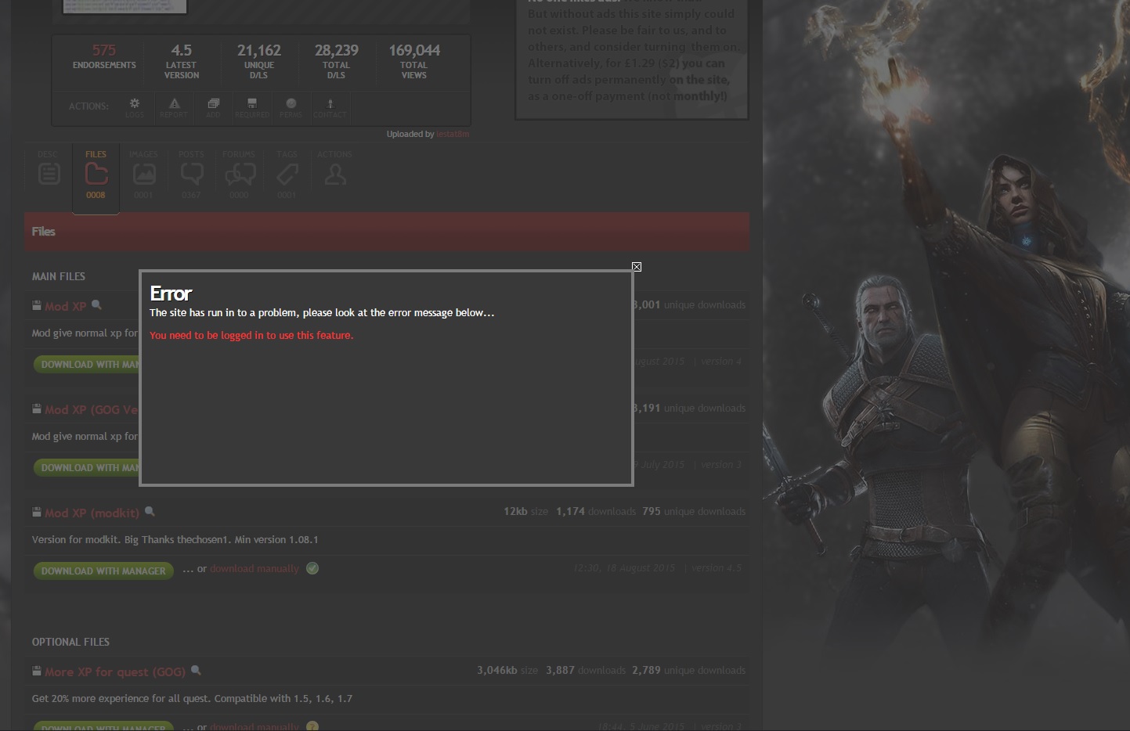Open the Mod XP (GOG Ve file link
1130x731 pixels.
click(91, 409)
